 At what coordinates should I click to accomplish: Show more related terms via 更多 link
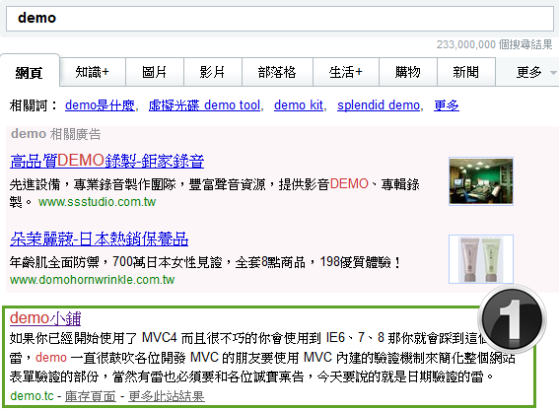pos(447,105)
